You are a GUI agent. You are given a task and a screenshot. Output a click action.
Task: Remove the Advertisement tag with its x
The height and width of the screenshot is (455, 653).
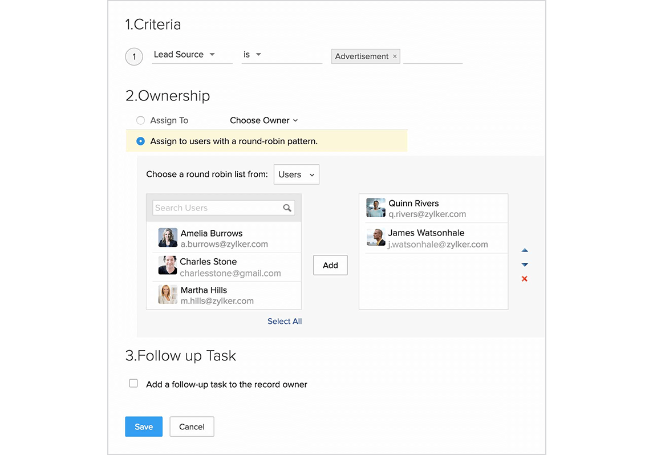coord(395,56)
